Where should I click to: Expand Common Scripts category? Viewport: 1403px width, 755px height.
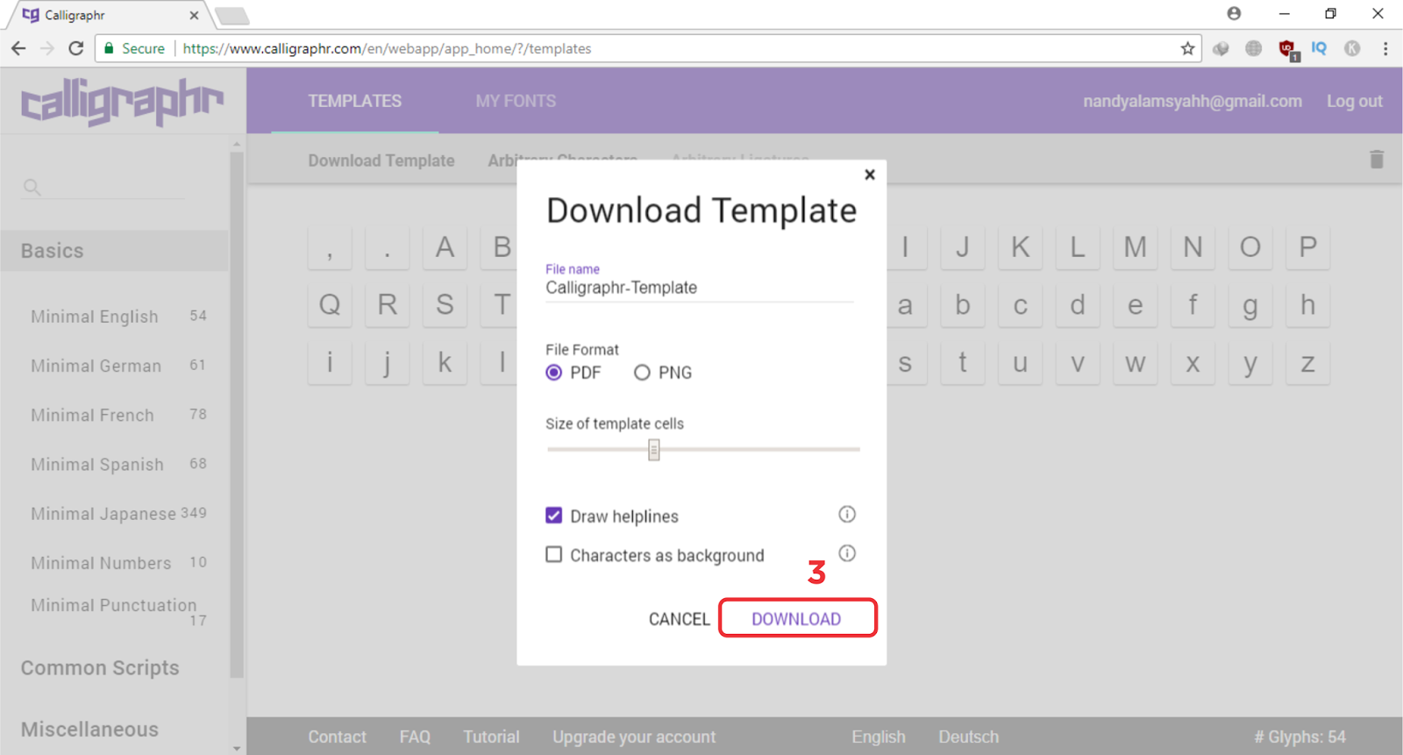tap(100, 668)
